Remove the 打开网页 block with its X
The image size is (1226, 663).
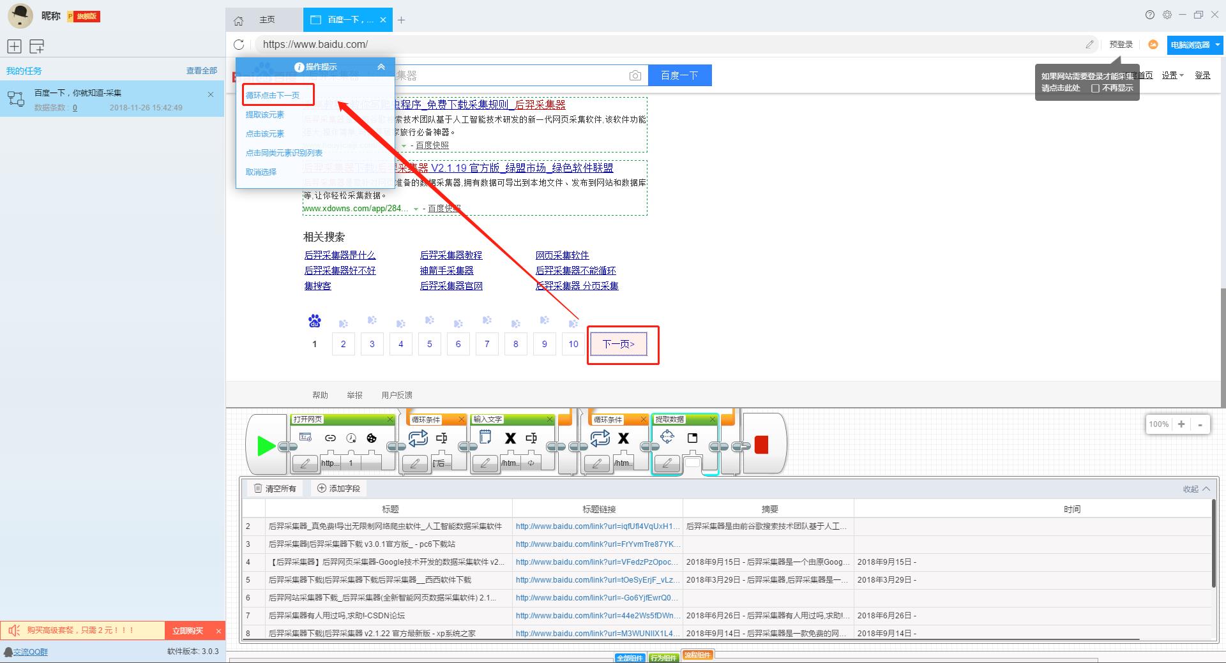390,419
